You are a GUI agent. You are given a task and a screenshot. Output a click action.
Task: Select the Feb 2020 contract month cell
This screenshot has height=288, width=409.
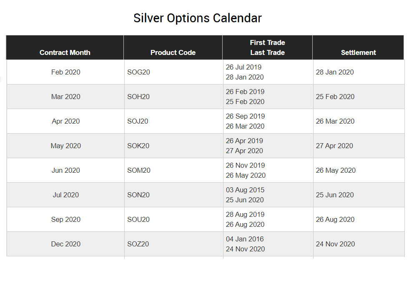coord(66,72)
